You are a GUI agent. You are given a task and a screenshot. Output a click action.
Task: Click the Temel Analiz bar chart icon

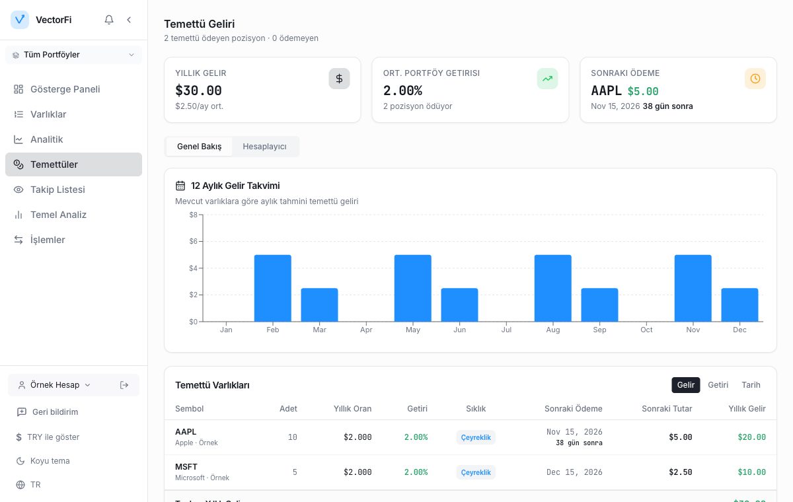coord(19,215)
